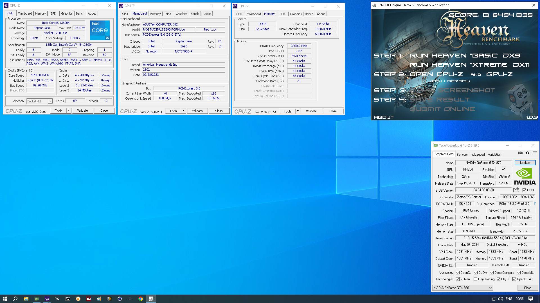Click the taskbar clock showing 20:56
540x303 pixels.
[x=519, y=299]
